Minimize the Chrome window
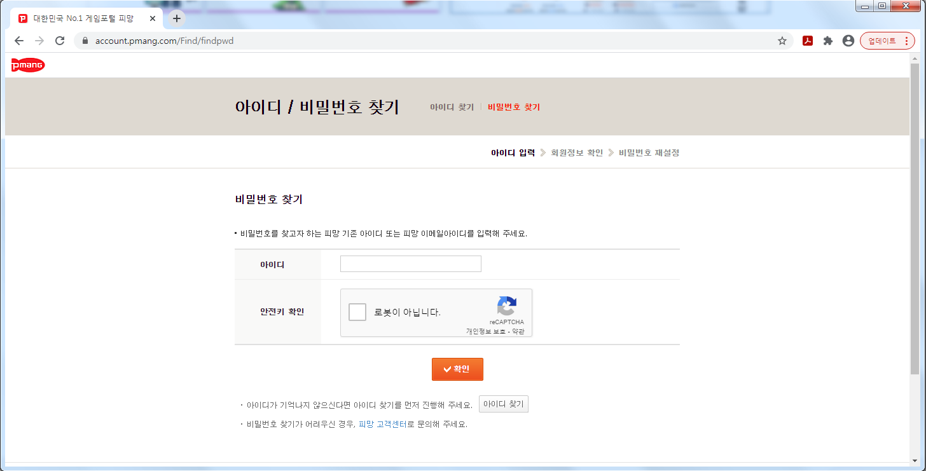 [x=865, y=6]
